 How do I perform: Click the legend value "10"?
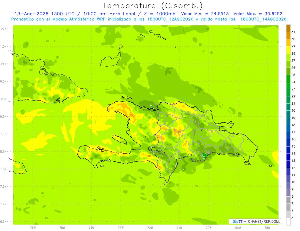coord(293,182)
